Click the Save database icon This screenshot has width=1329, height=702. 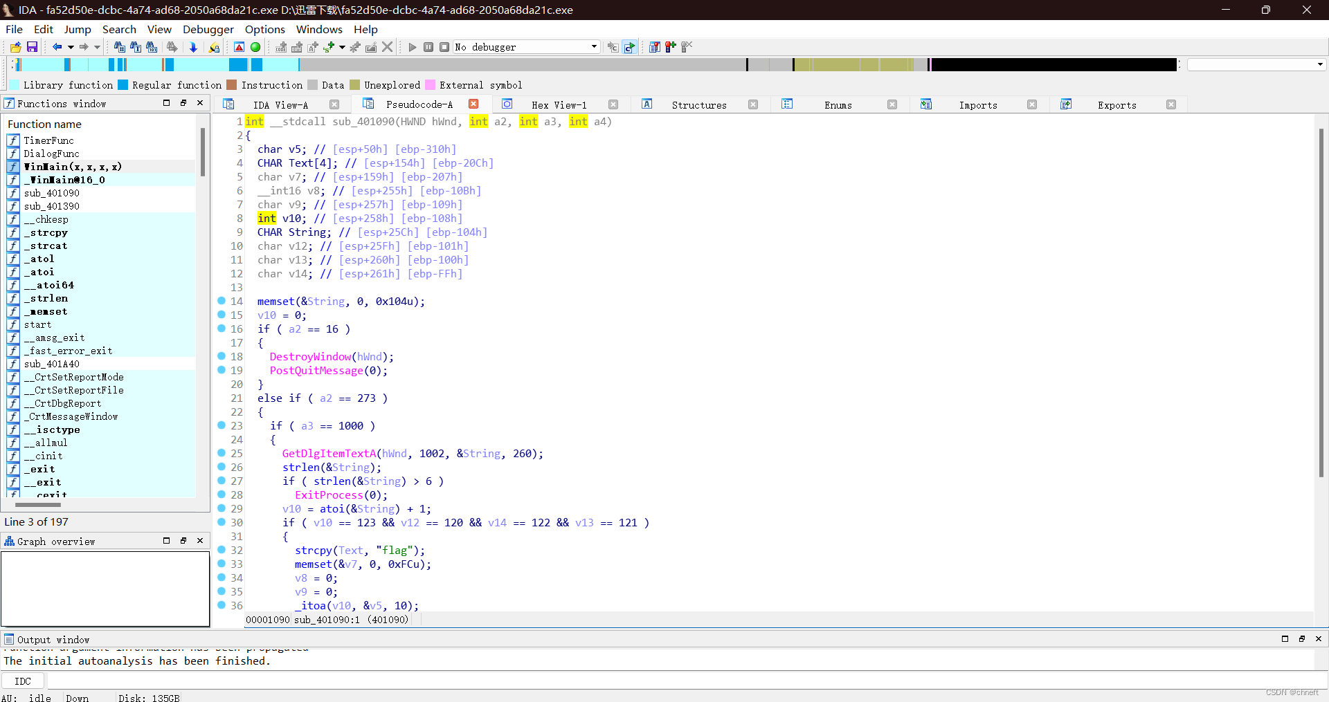32,47
